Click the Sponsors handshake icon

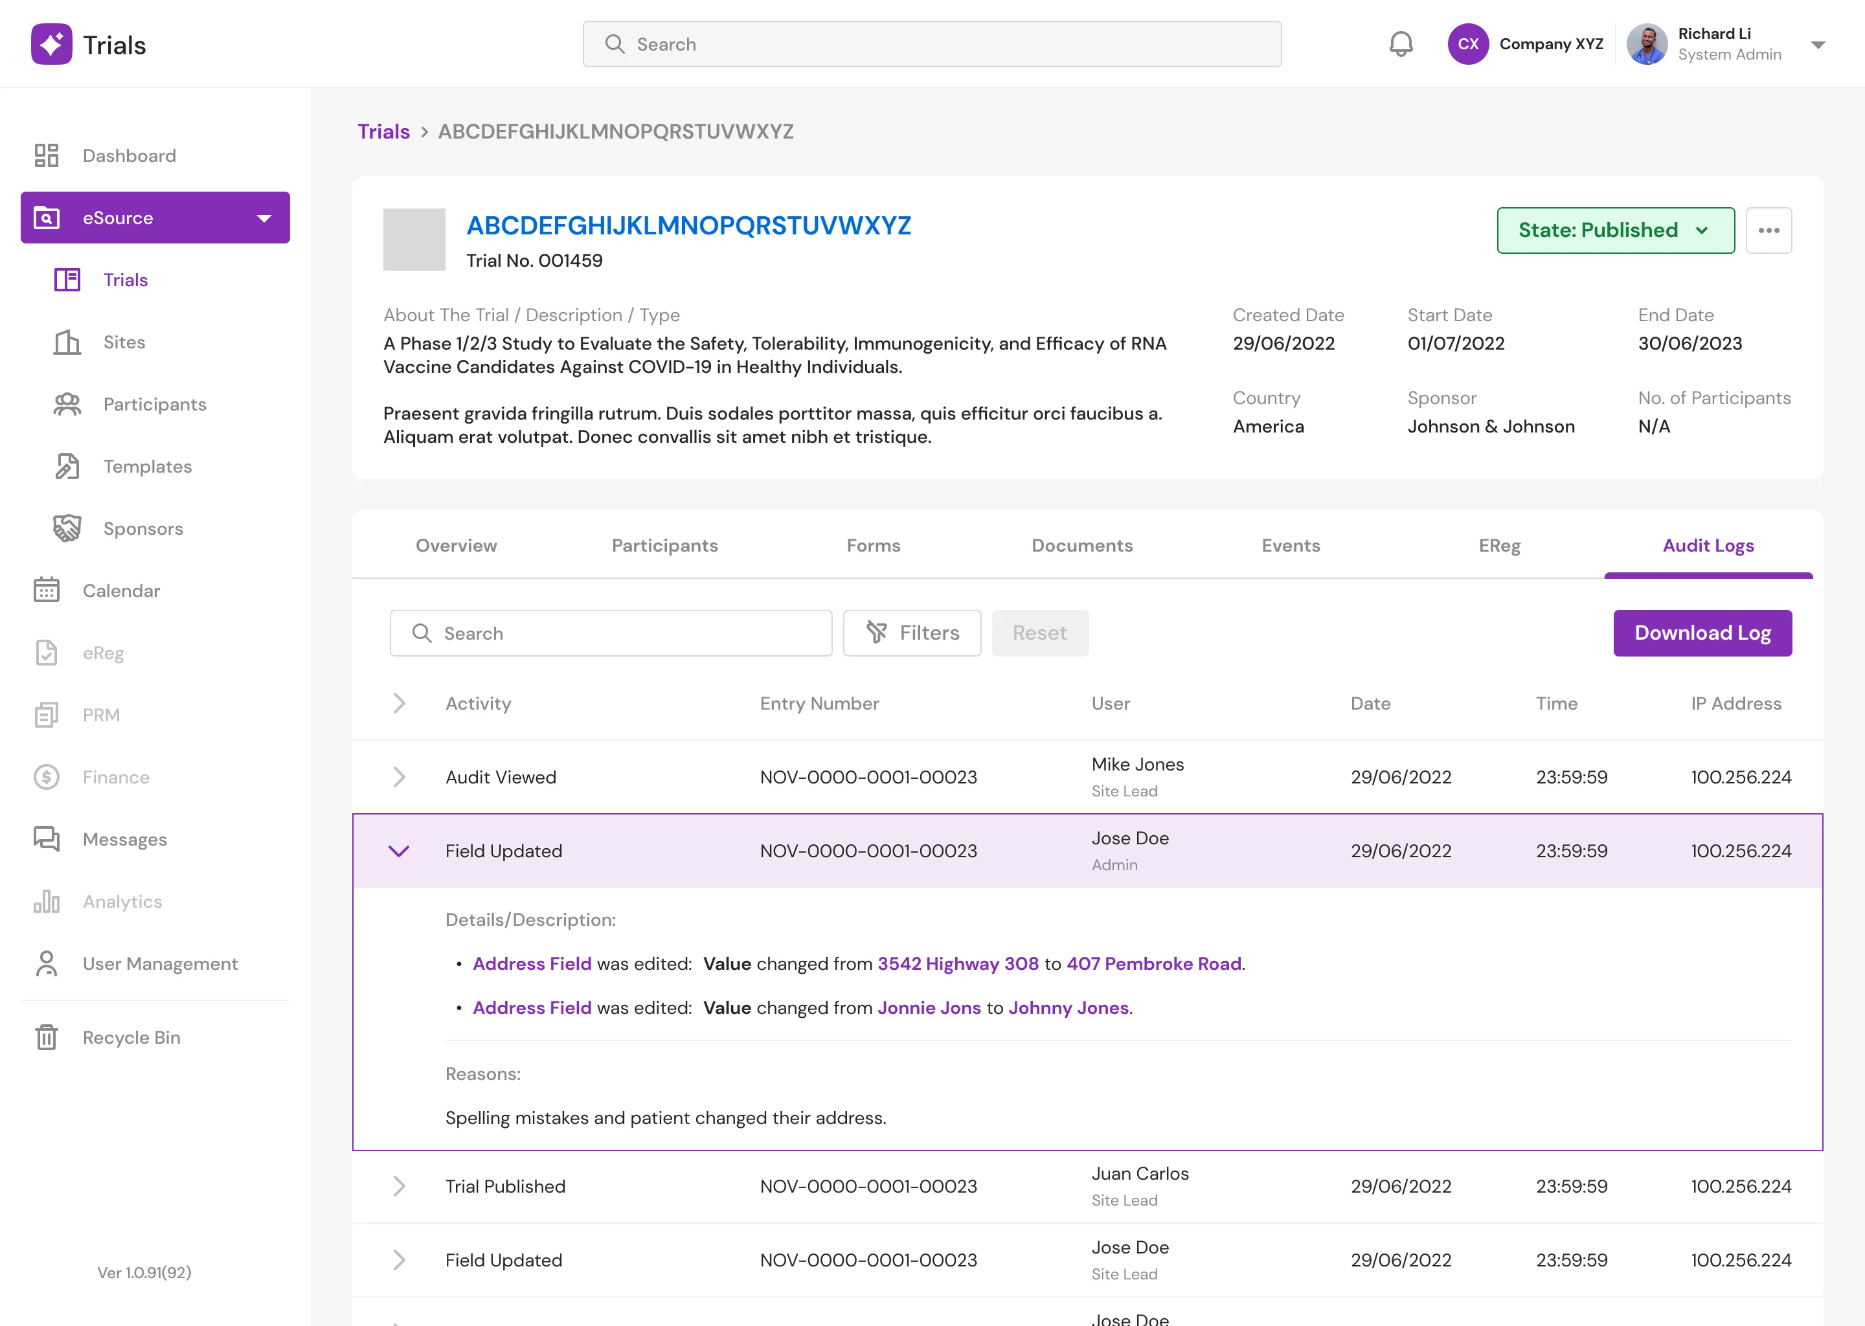click(x=67, y=528)
